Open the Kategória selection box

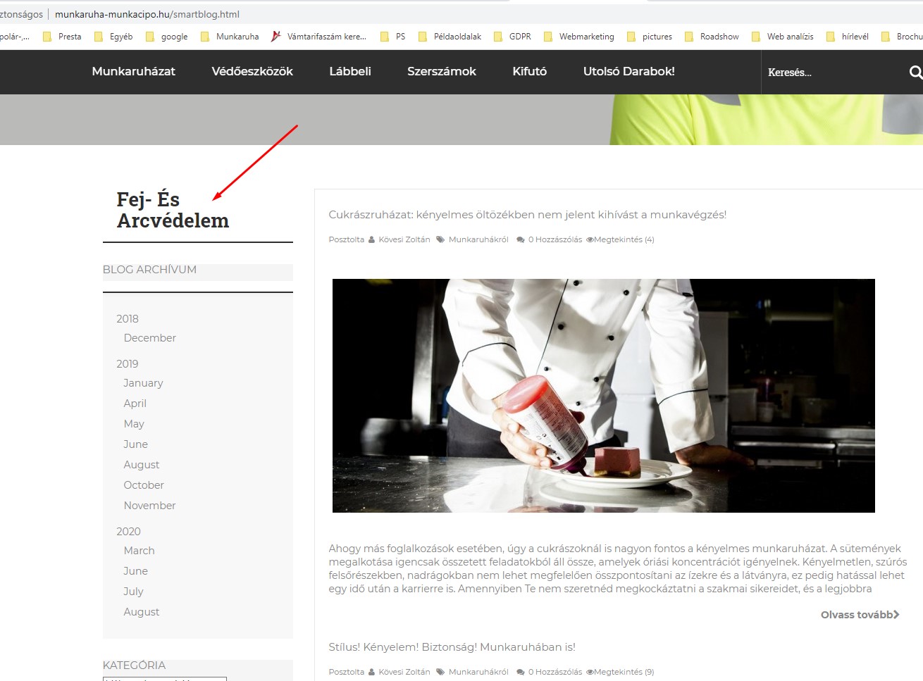point(164,679)
